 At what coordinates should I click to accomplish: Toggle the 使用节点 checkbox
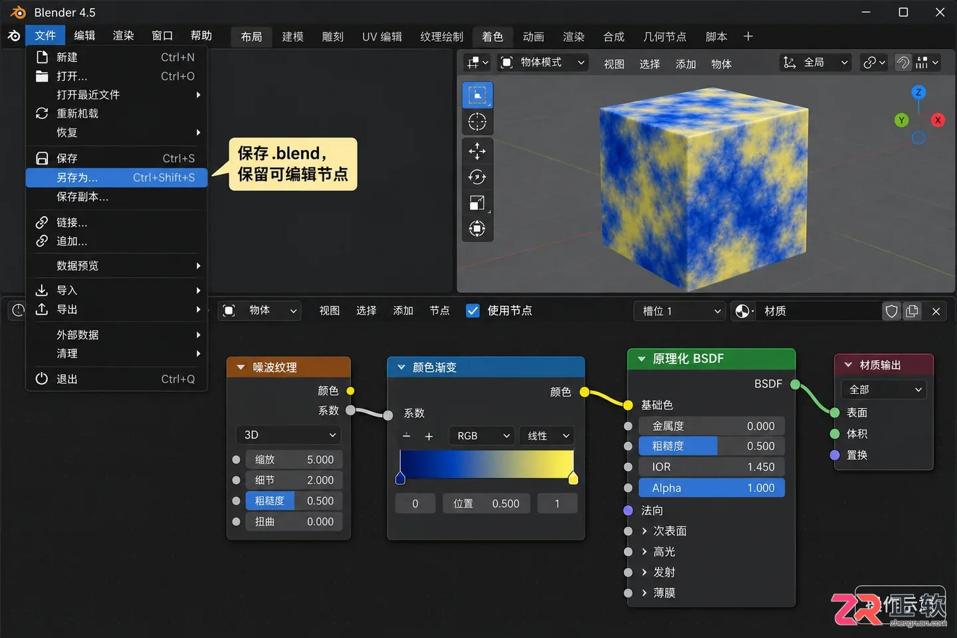(473, 310)
